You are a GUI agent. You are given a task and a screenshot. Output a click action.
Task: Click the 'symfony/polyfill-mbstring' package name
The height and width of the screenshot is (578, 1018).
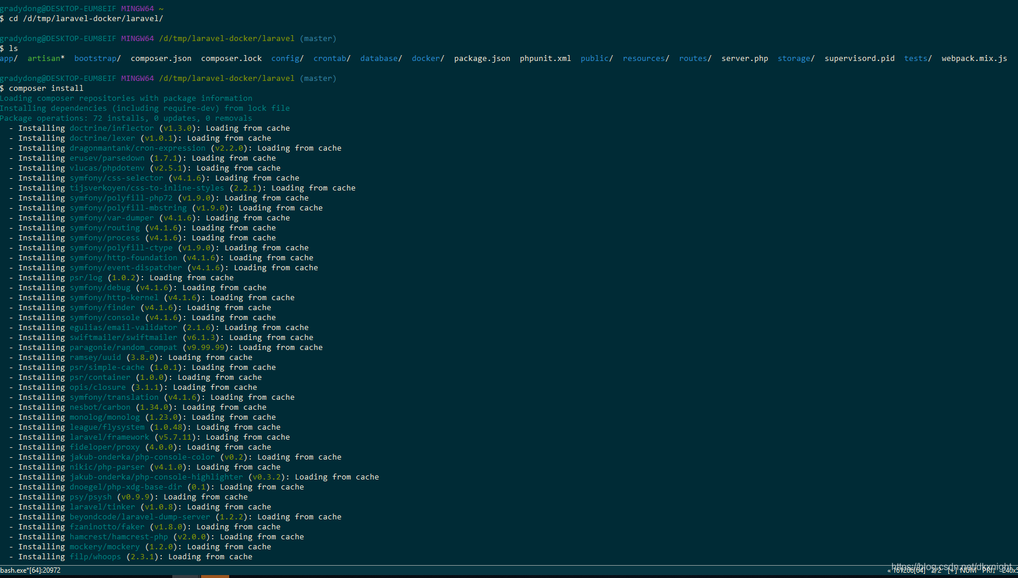128,208
